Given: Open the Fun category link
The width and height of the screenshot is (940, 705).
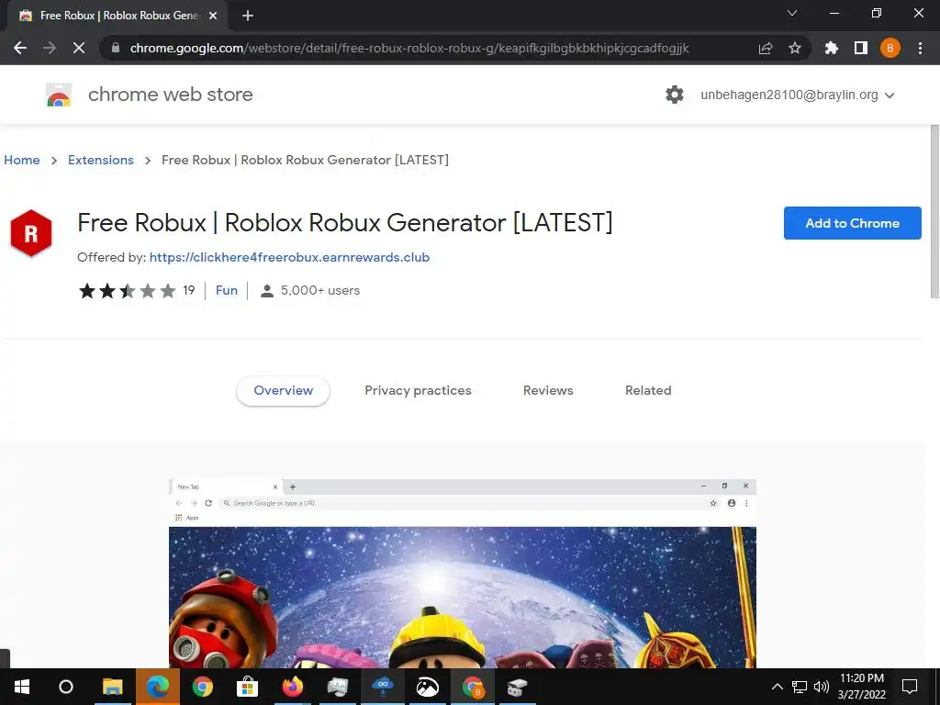Looking at the screenshot, I should pos(227,290).
